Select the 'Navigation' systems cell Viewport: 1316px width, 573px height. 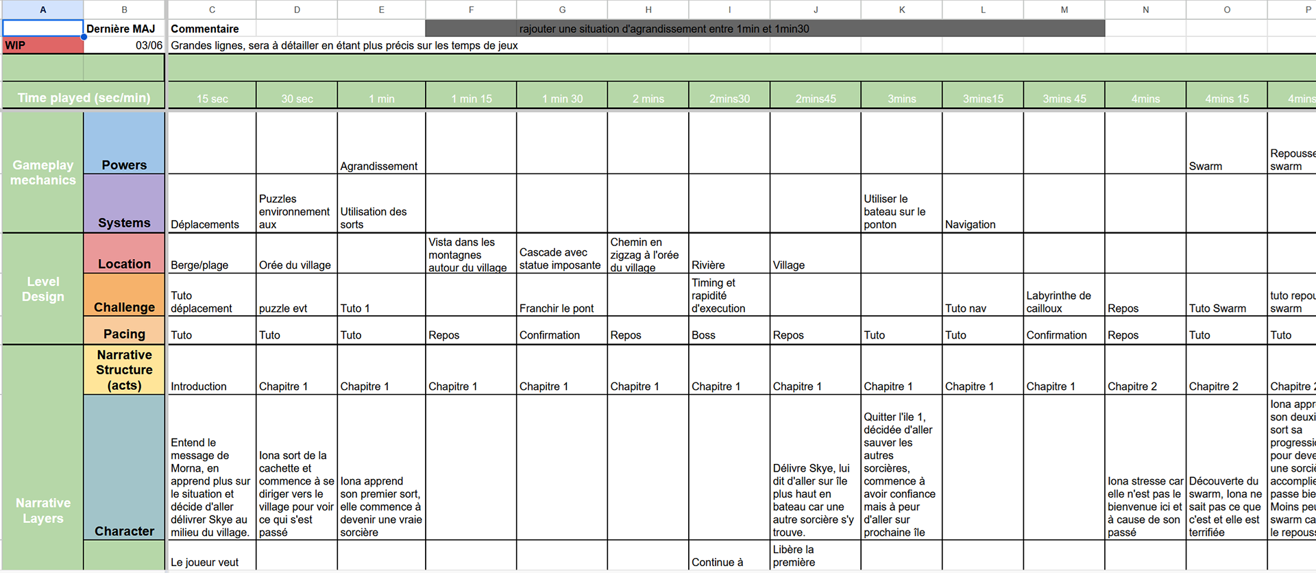coord(983,203)
